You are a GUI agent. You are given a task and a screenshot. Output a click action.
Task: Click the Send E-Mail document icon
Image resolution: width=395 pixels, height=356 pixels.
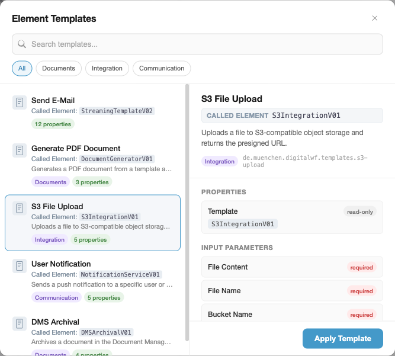coord(20,102)
